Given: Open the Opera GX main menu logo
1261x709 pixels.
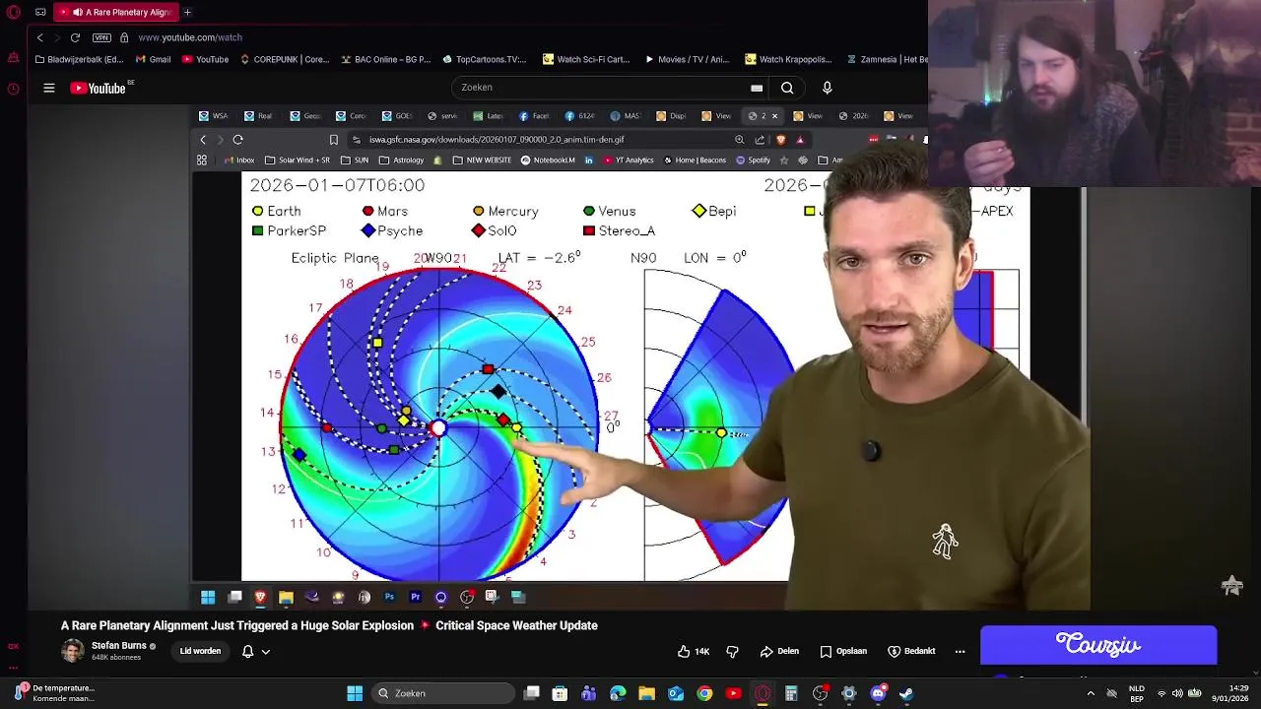Looking at the screenshot, I should (13, 12).
